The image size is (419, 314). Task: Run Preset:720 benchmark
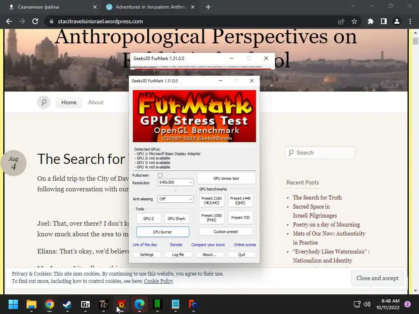click(240, 218)
